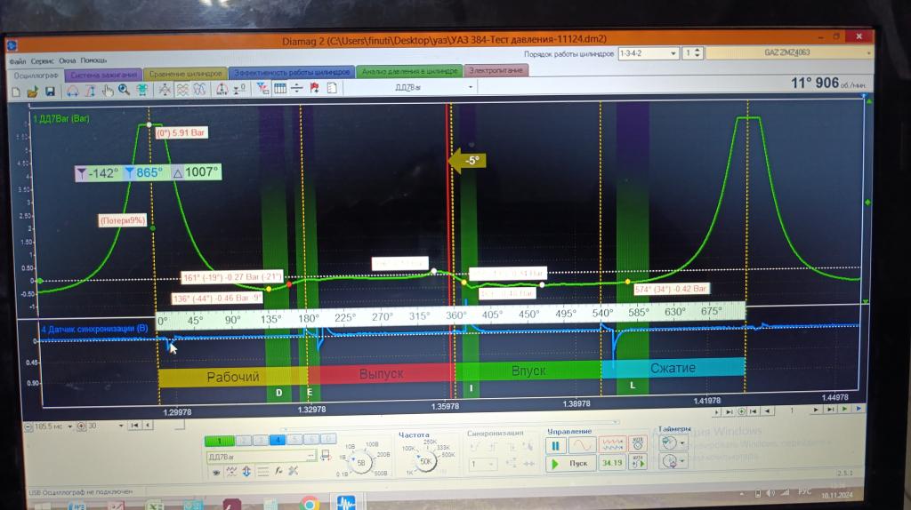
Task: Open the Окна menu
Action: point(68,60)
